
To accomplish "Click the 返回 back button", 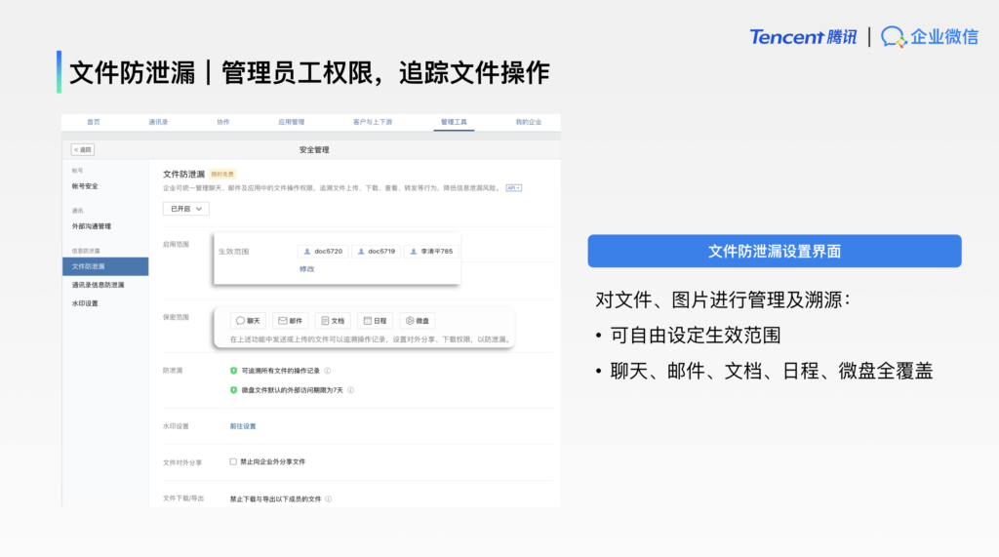I will [x=83, y=150].
